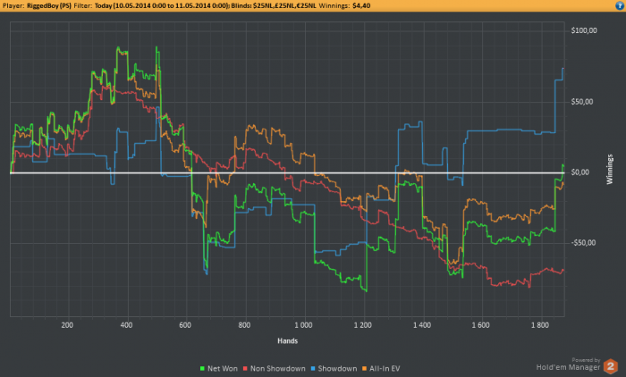Toggle the Net Won legend entry
This screenshot has height=377, width=626.
click(x=218, y=369)
